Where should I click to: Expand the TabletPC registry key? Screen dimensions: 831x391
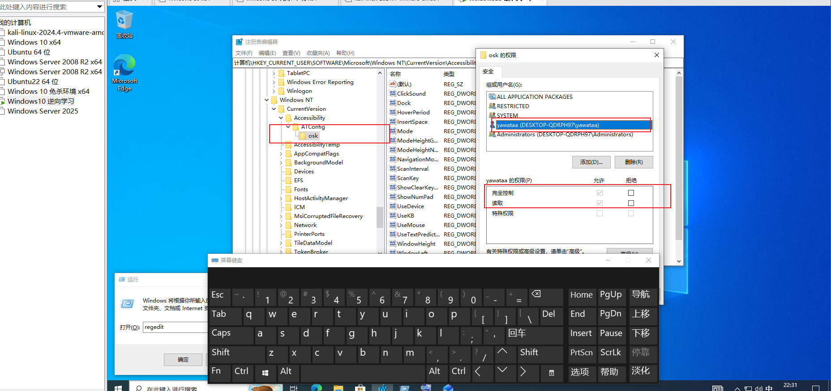pos(274,73)
